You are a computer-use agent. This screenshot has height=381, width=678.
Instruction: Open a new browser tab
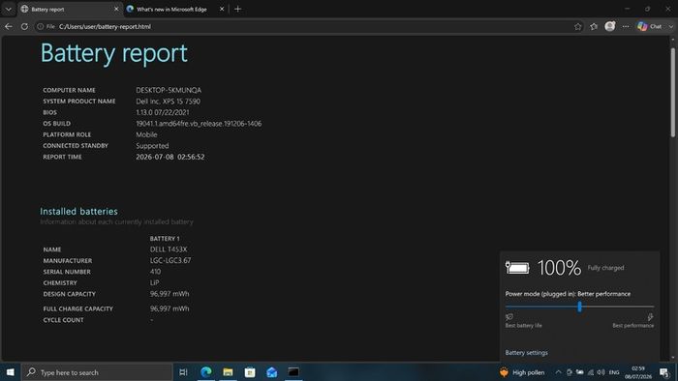[x=237, y=9]
